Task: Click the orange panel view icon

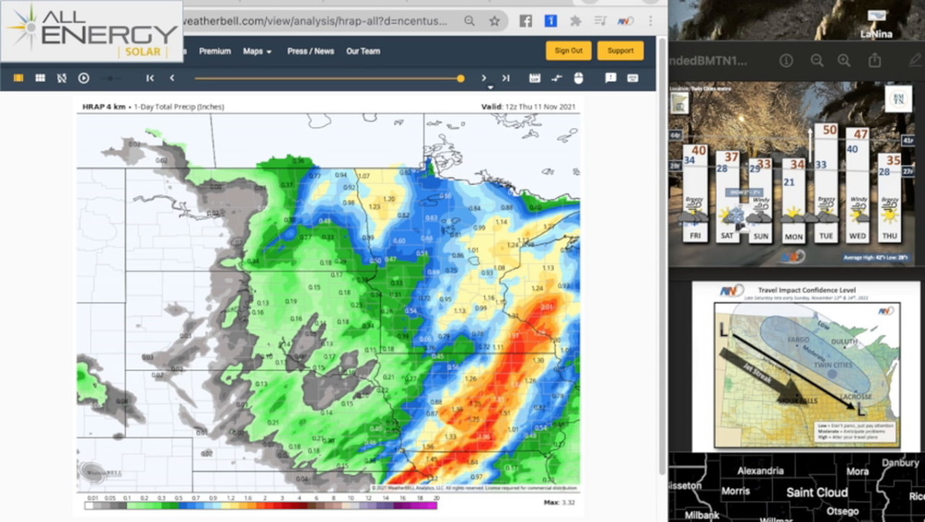Action: click(18, 78)
